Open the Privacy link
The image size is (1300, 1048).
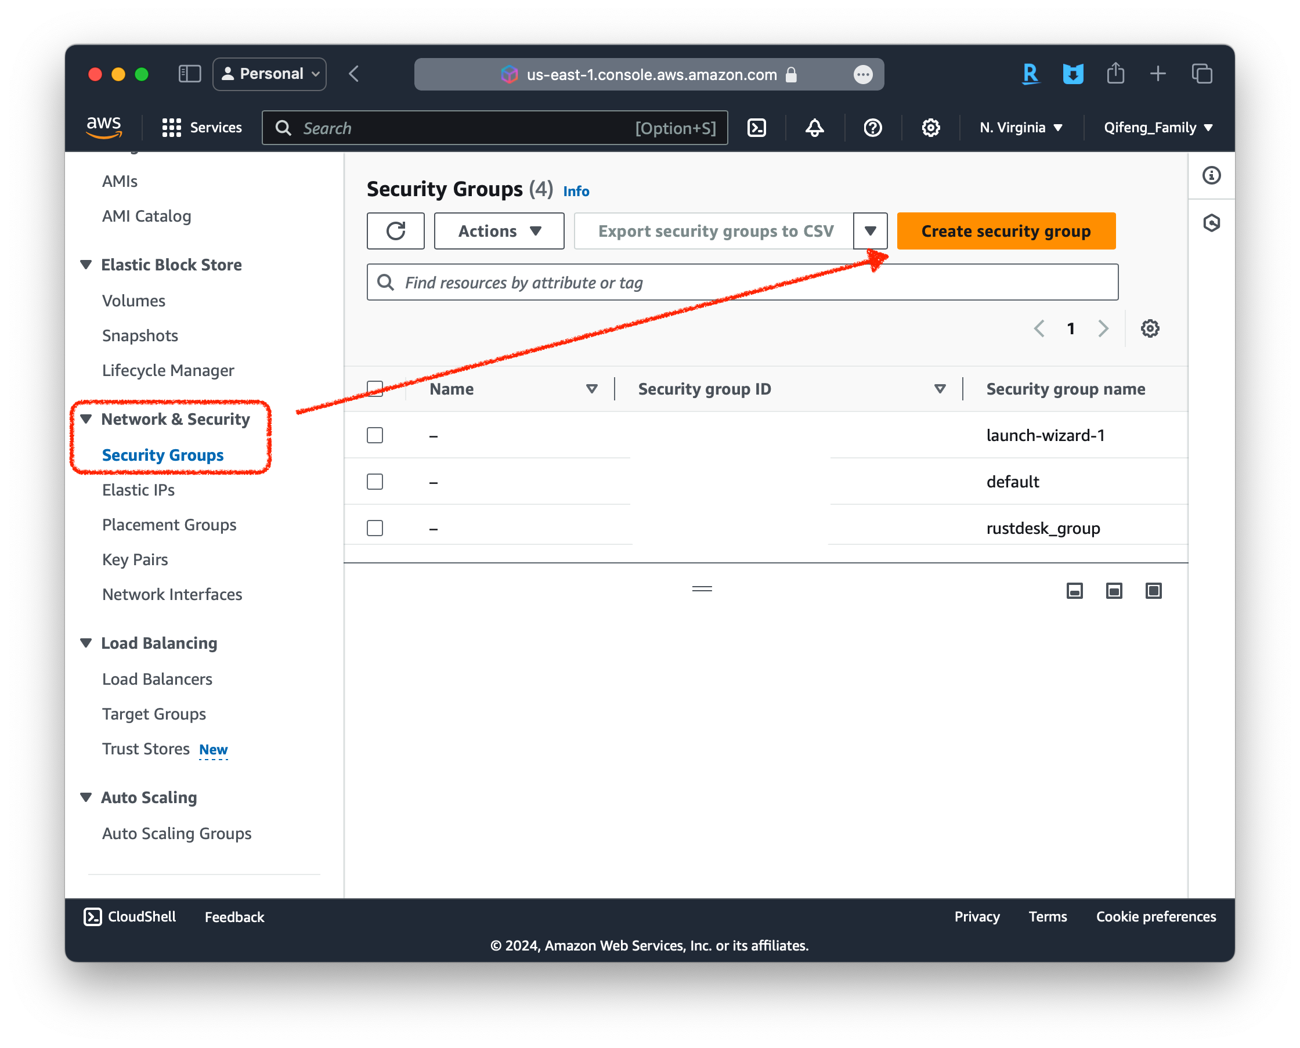[977, 916]
